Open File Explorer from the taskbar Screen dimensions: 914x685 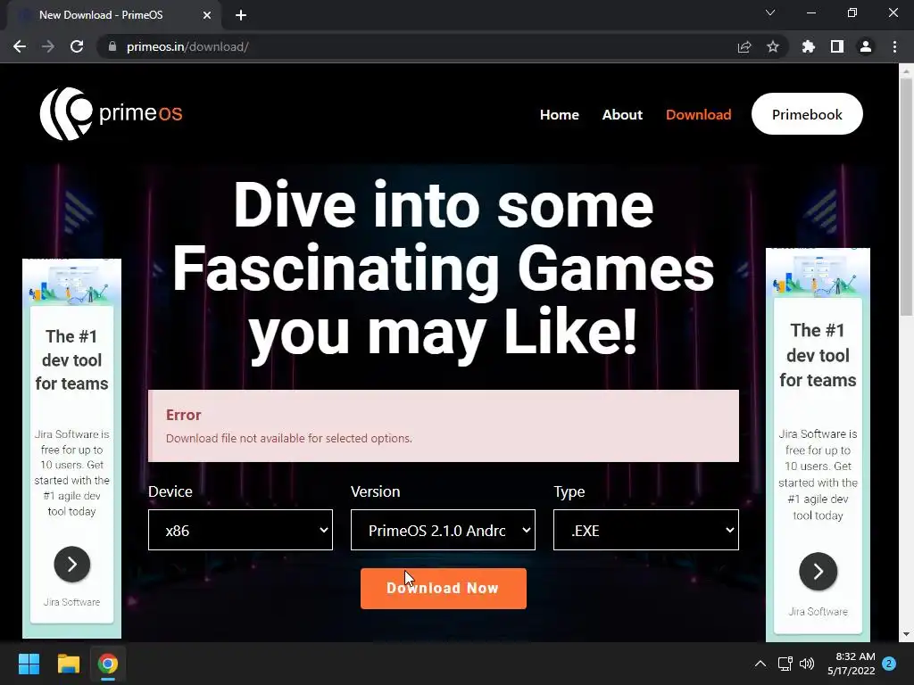pos(68,664)
